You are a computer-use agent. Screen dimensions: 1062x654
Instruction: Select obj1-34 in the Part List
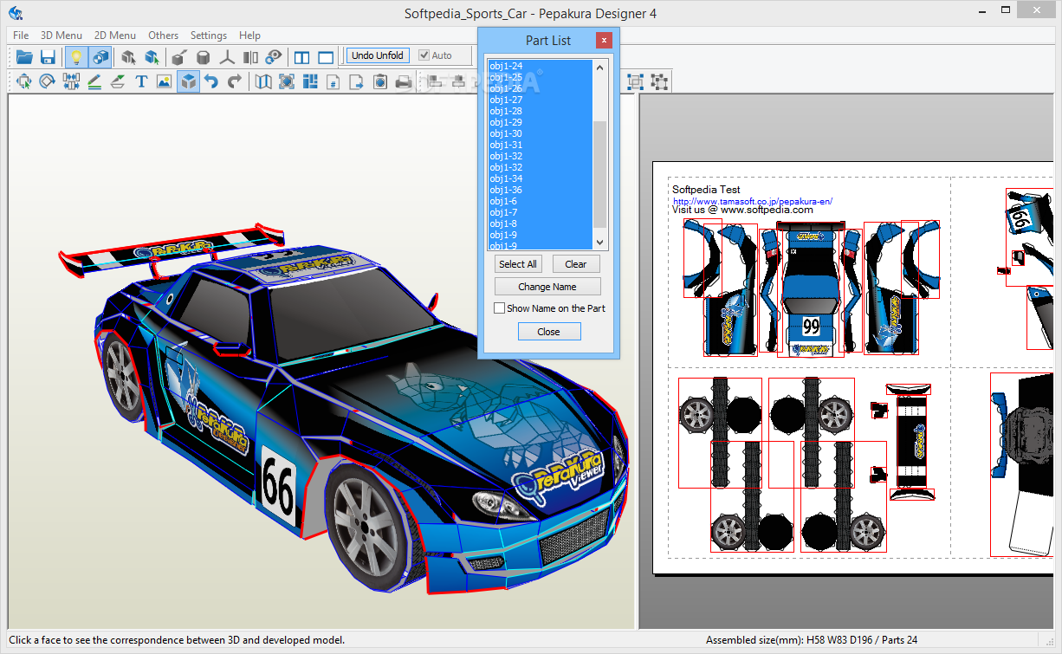539,178
